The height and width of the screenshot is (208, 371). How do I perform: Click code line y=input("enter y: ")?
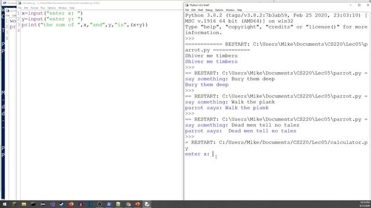pos(52,19)
